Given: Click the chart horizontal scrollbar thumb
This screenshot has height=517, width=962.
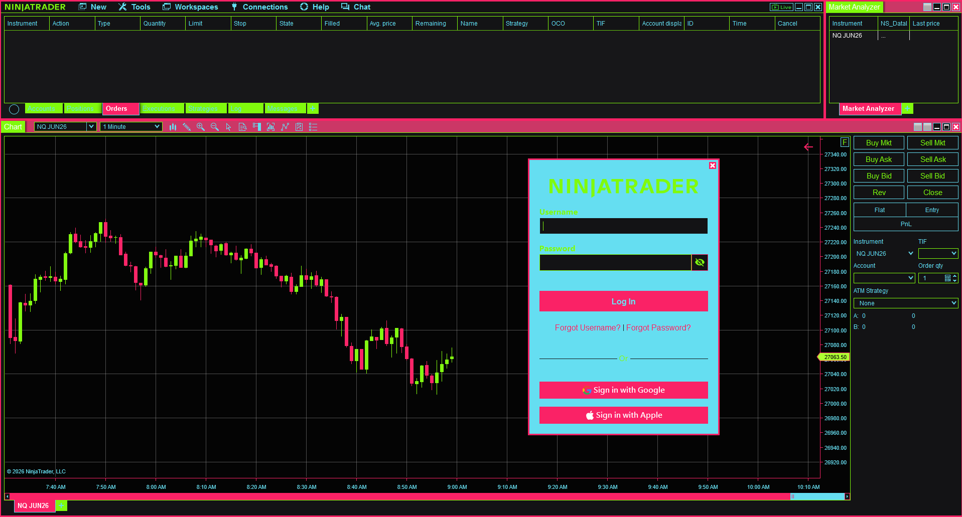Looking at the screenshot, I should coord(817,496).
